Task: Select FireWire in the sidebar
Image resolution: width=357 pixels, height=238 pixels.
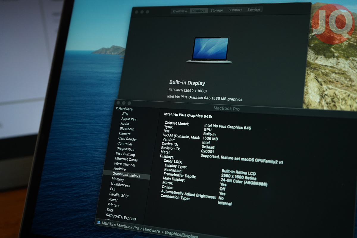Action: (x=120, y=169)
